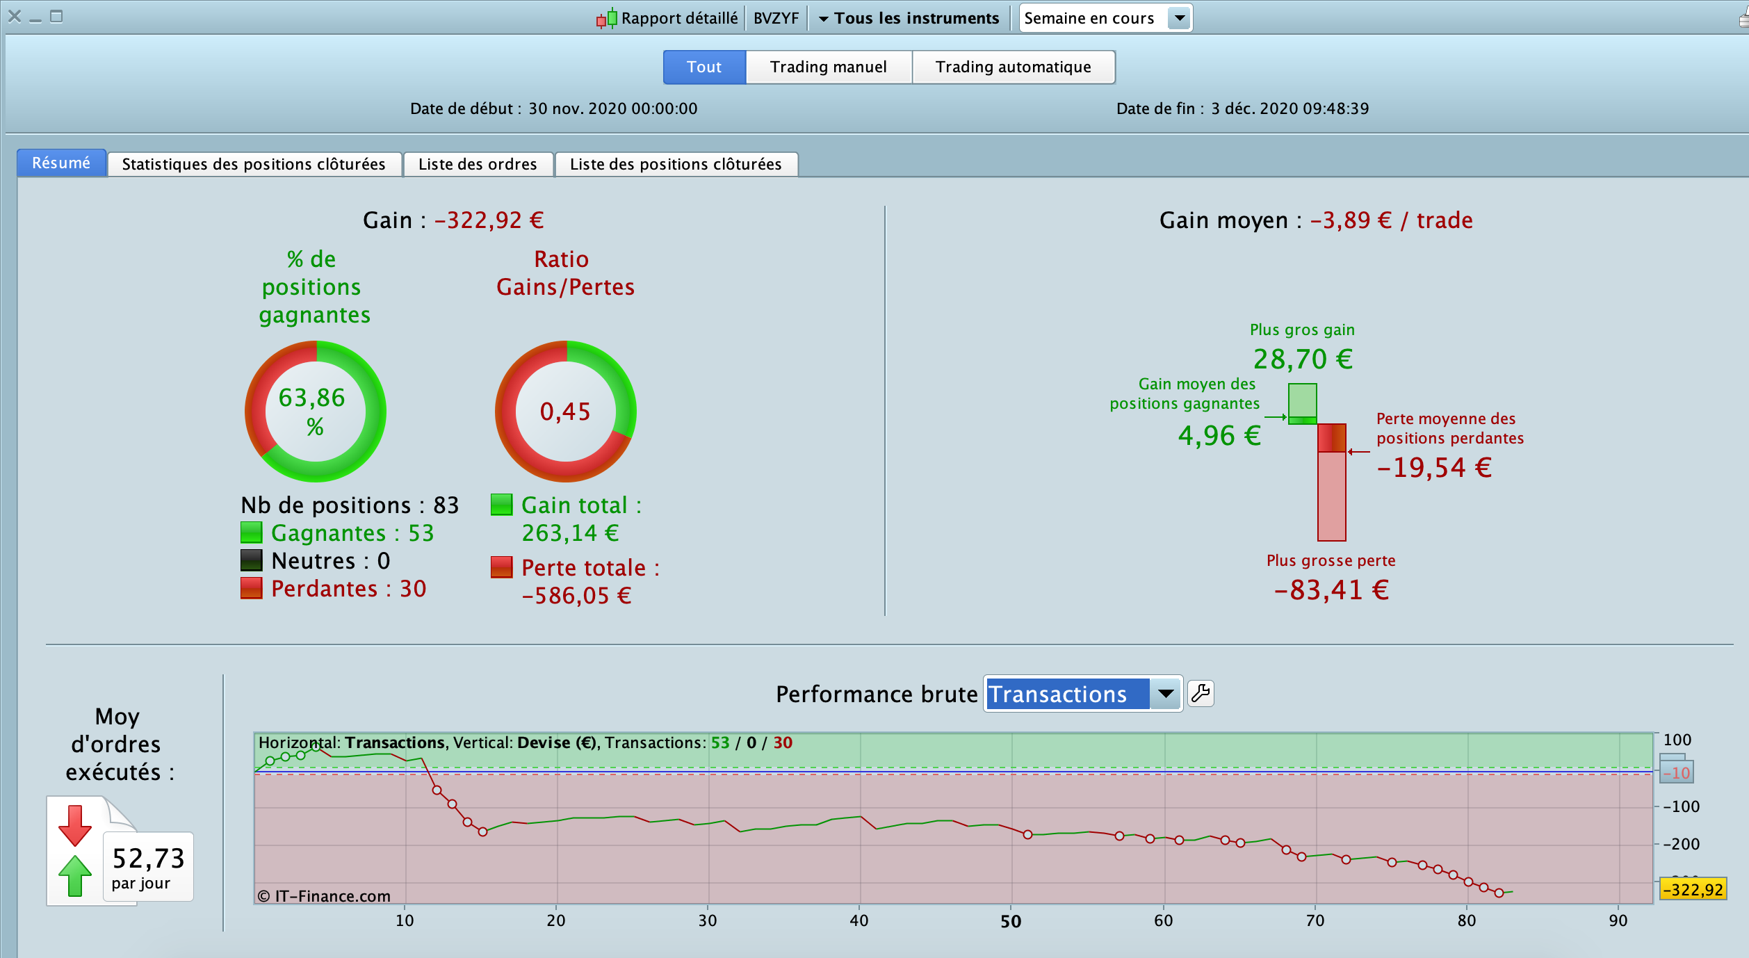Click the green up arrow orders icon

pos(75,875)
